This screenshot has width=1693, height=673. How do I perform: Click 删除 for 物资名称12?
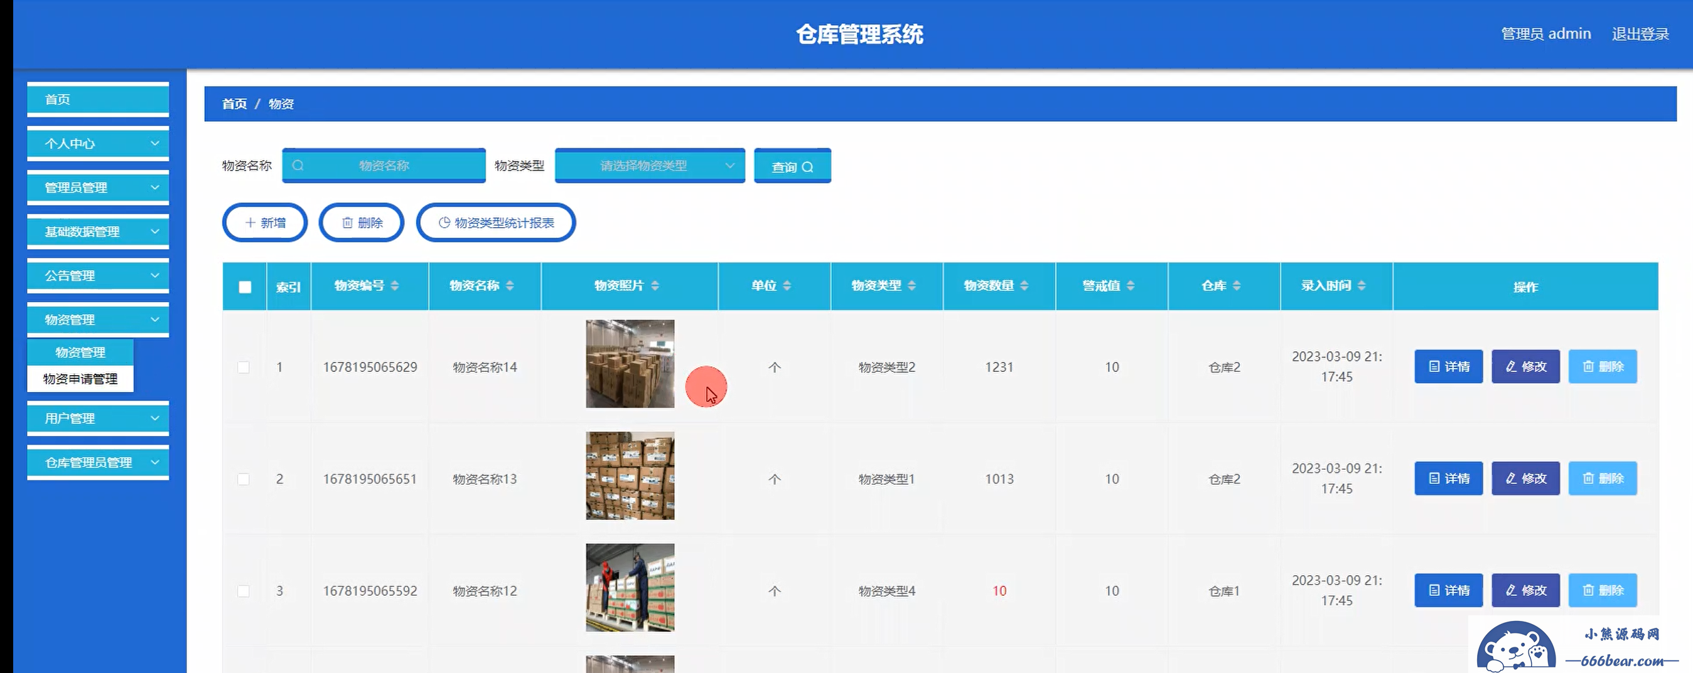click(1603, 590)
